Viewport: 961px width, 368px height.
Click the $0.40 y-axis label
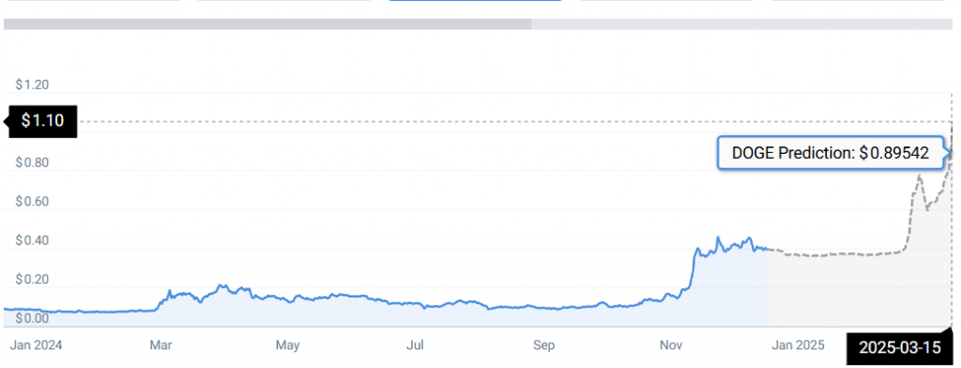33,241
